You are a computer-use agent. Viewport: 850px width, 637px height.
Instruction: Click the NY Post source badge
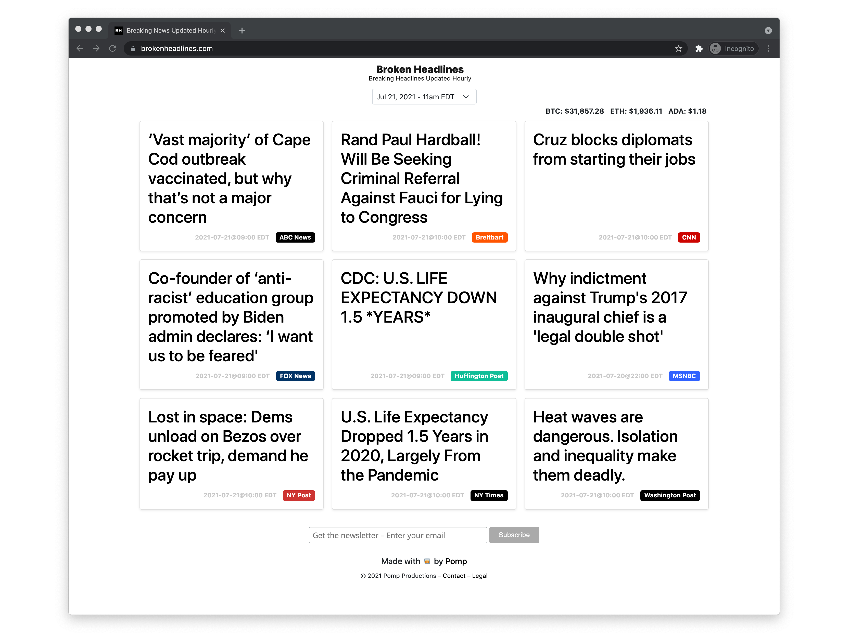(299, 495)
